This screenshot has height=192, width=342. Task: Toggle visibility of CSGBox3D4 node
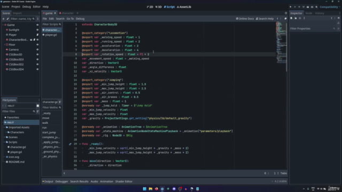(37, 69)
